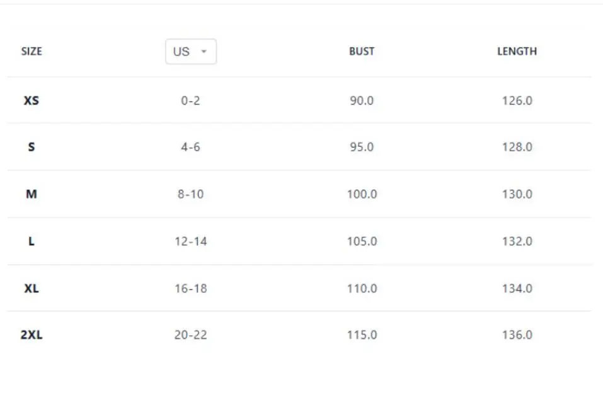Click the 0-2 US size cell
603x394 pixels.
coord(190,100)
